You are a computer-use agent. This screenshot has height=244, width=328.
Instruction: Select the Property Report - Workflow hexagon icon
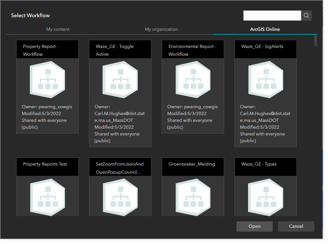click(47, 79)
